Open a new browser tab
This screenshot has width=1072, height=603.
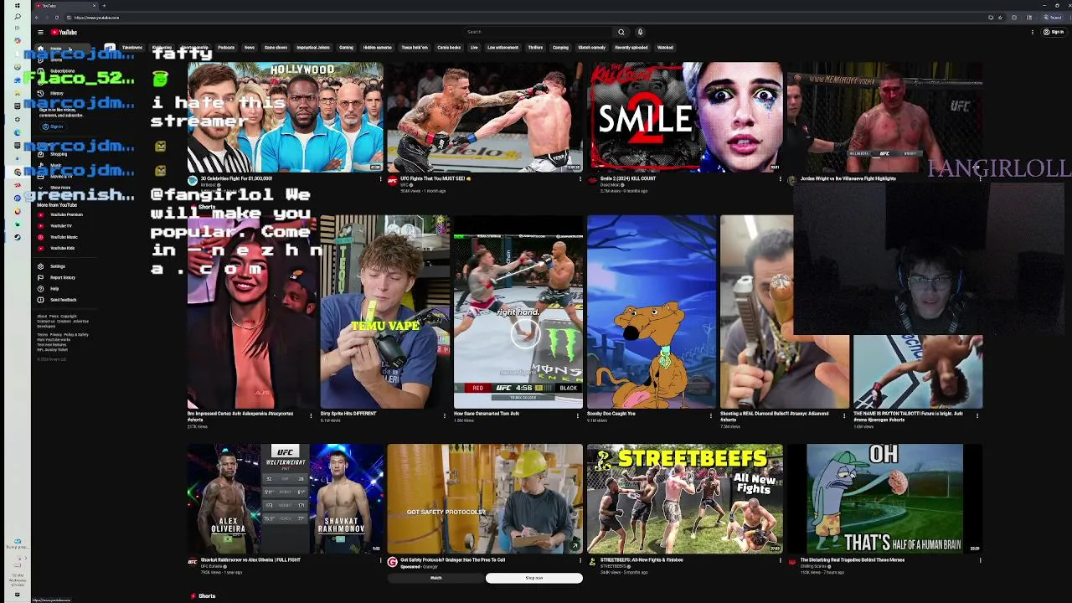pyautogui.click(x=104, y=6)
